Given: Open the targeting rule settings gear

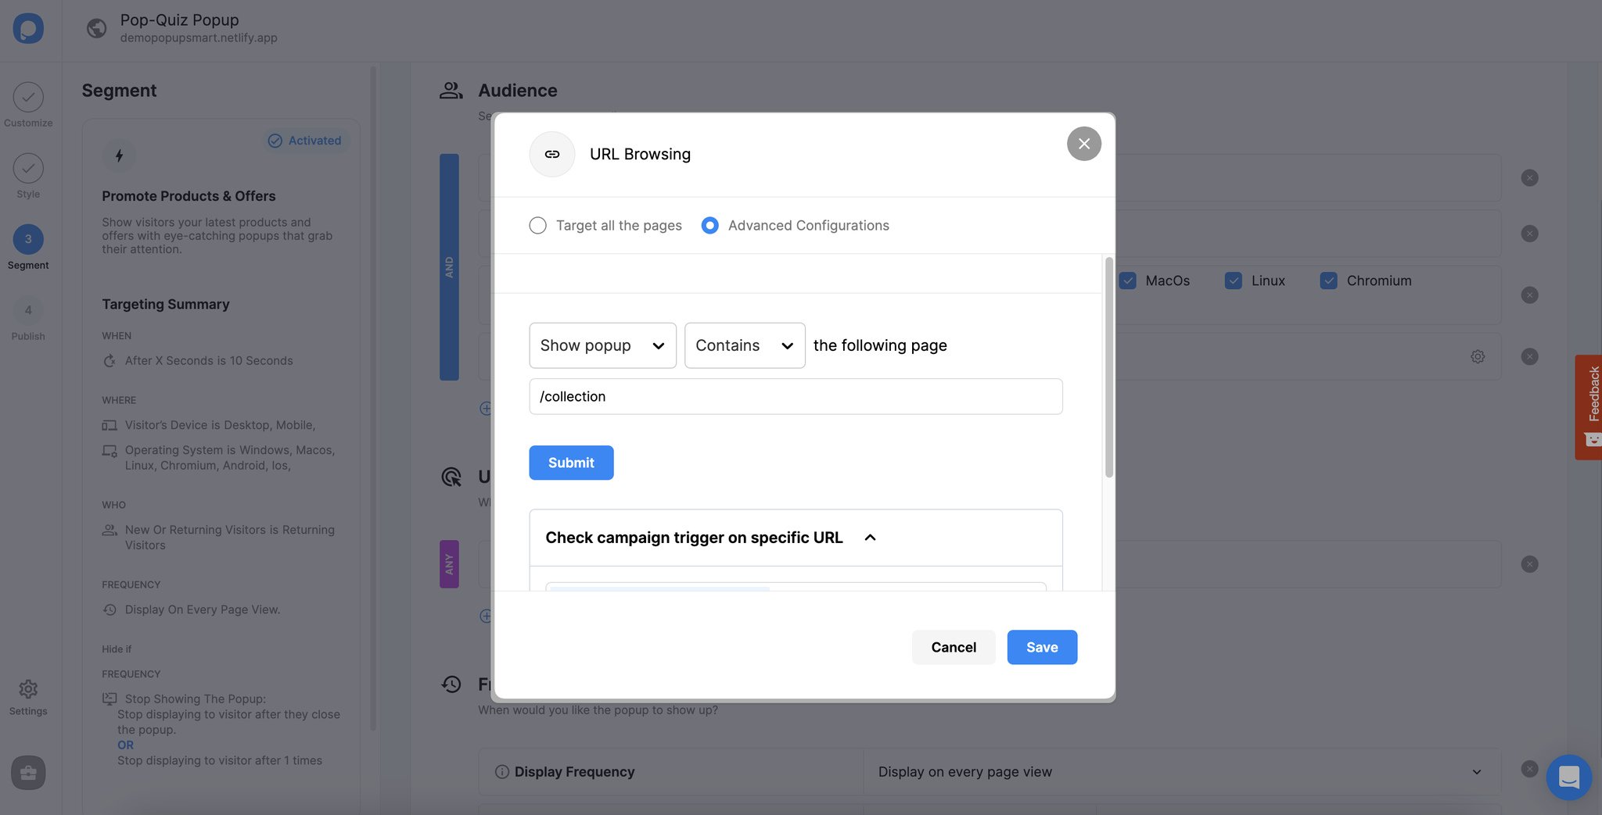Looking at the screenshot, I should [1478, 356].
